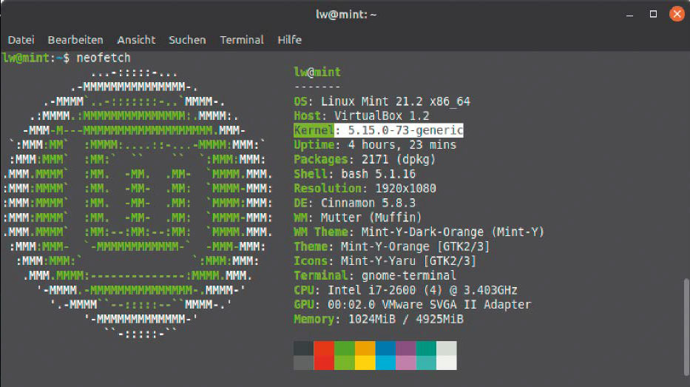Click the OS line Linux Mint 21.2
This screenshot has height=387, width=690.
click(x=382, y=101)
